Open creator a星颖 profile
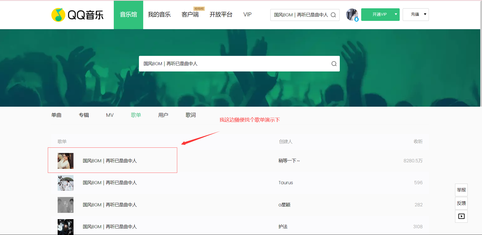 pos(284,205)
